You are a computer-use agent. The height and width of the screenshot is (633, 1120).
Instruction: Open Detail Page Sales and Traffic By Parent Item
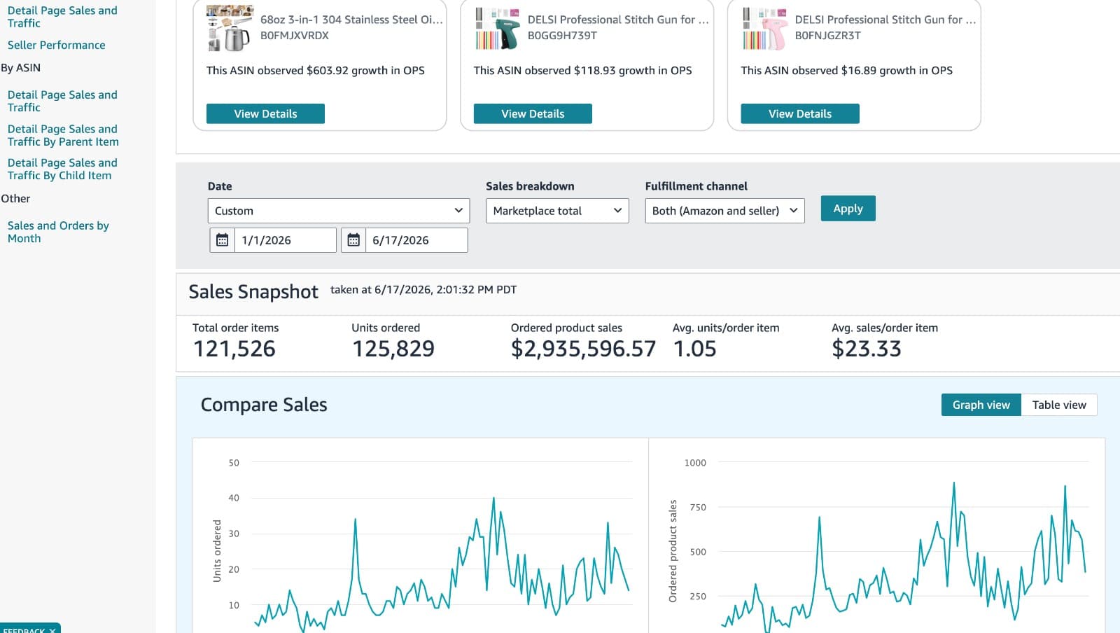[63, 135]
